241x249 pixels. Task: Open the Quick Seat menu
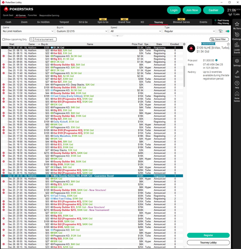point(8,15)
